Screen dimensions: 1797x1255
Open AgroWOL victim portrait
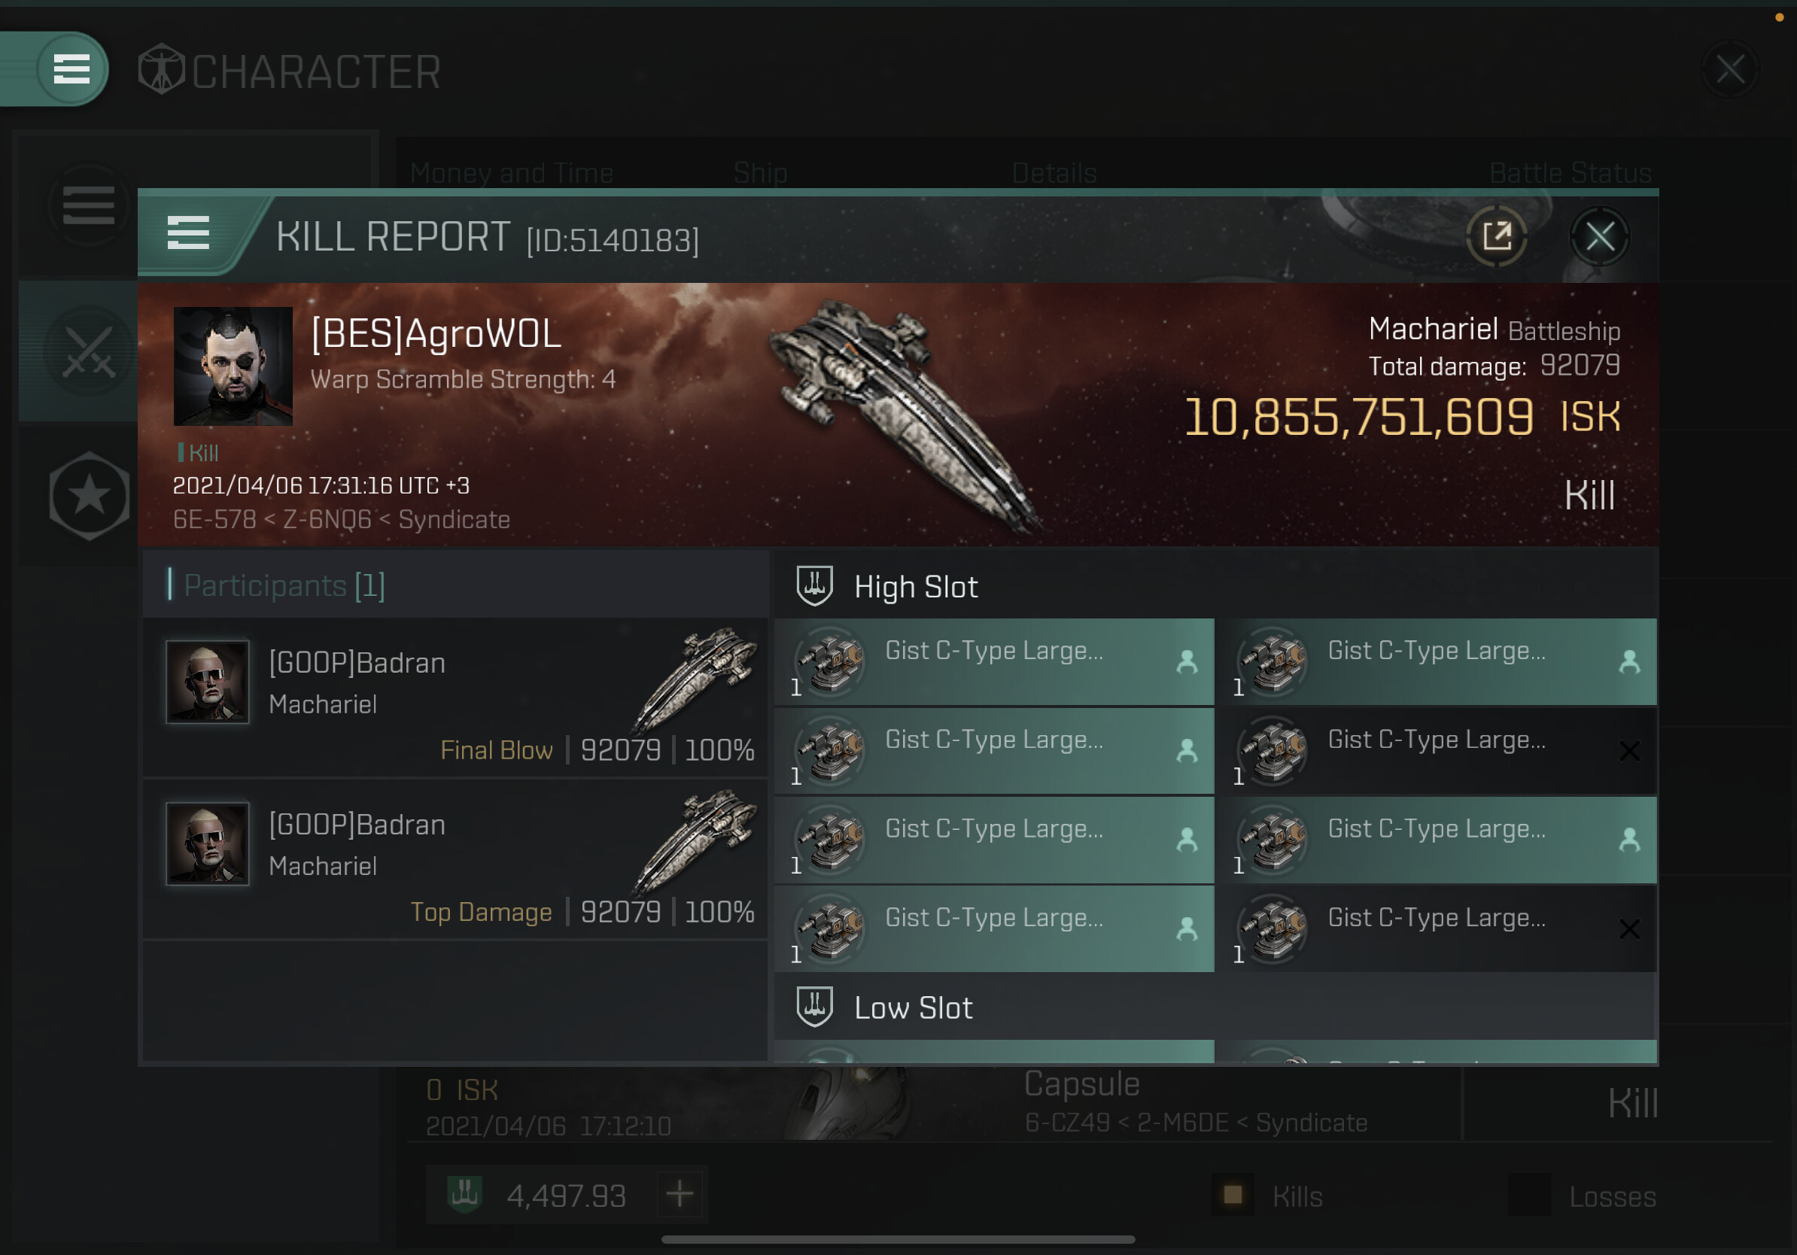point(233,366)
